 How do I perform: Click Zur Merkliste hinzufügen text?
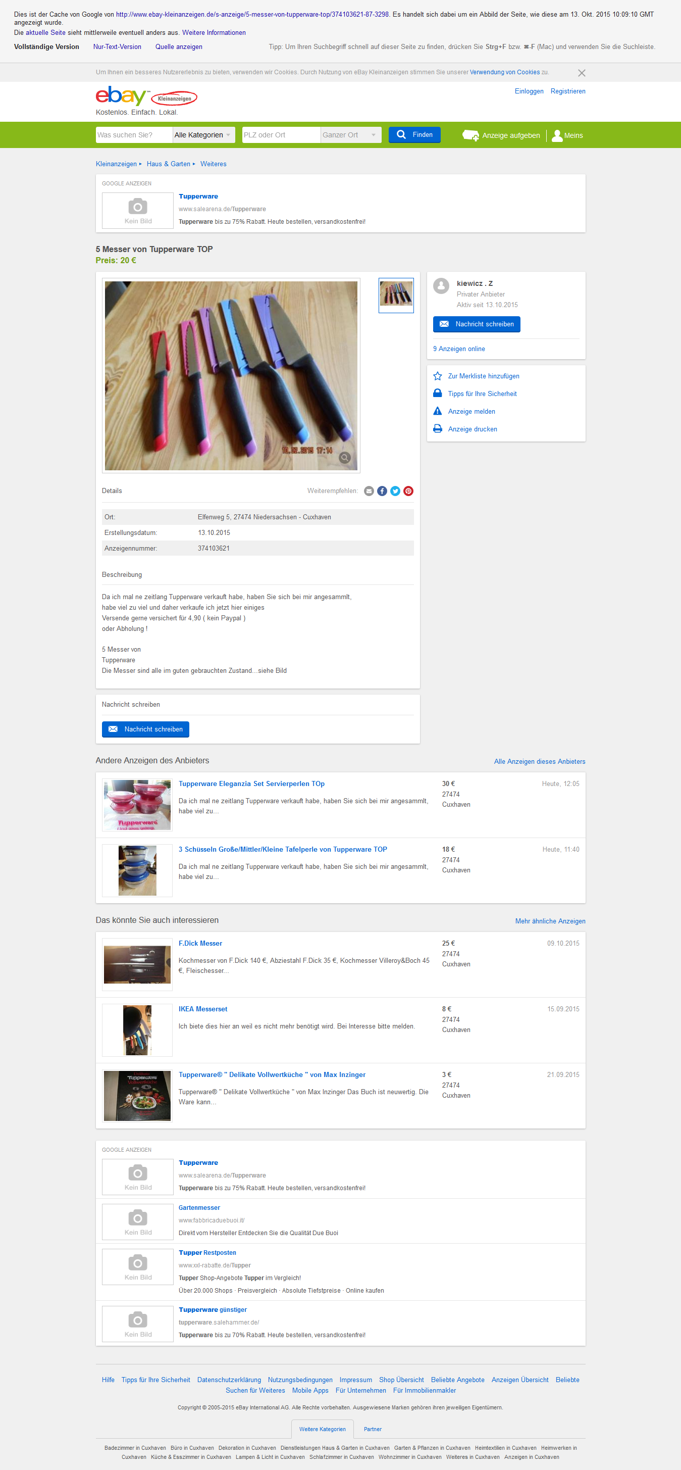(x=484, y=376)
